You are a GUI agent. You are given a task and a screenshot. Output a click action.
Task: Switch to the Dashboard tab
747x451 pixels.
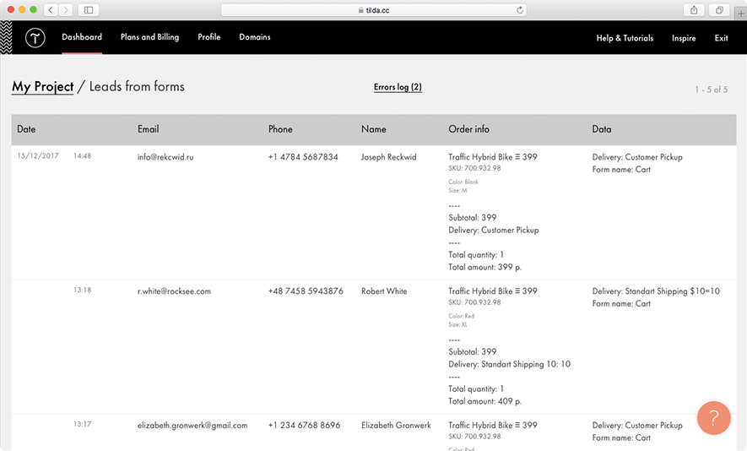82,37
